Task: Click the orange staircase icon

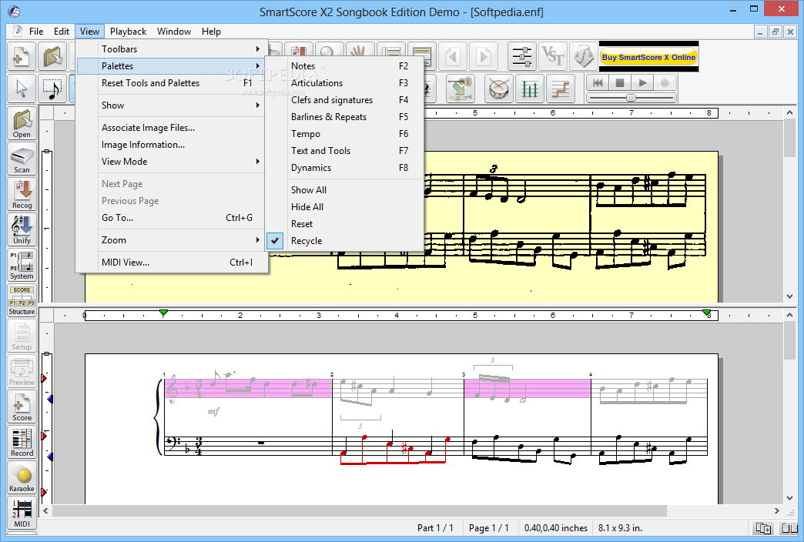Action: [x=560, y=89]
